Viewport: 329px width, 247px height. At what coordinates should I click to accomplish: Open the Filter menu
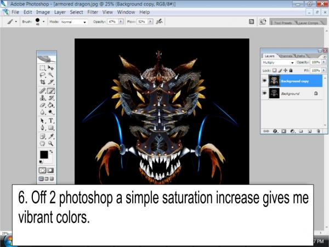pos(93,12)
